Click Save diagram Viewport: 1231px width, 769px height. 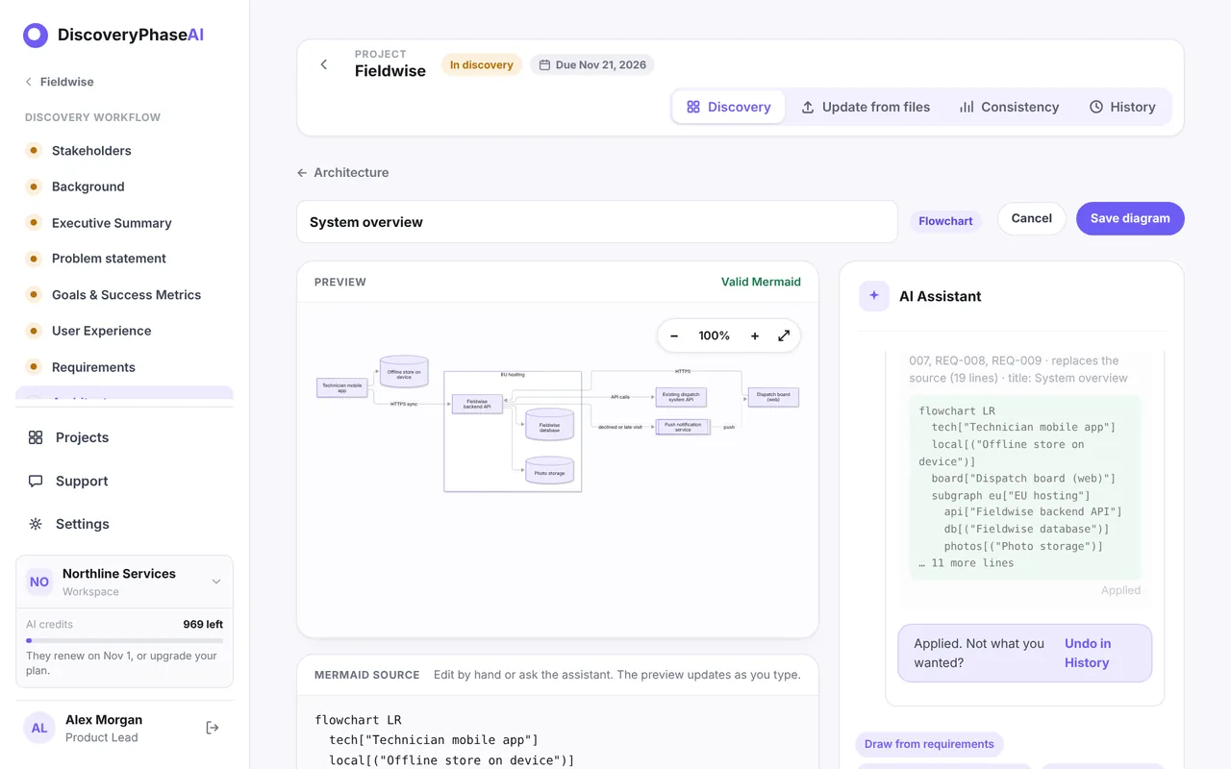(x=1130, y=218)
